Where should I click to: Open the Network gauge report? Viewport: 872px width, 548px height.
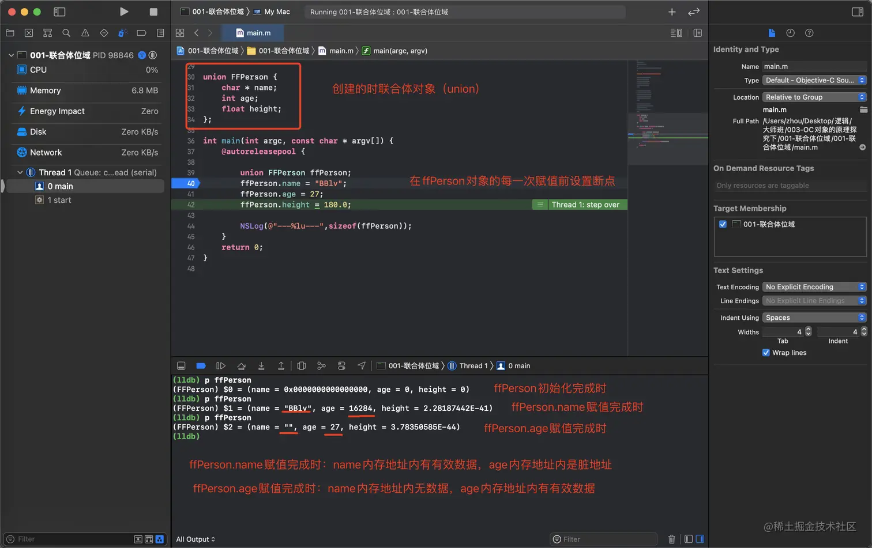(87, 153)
